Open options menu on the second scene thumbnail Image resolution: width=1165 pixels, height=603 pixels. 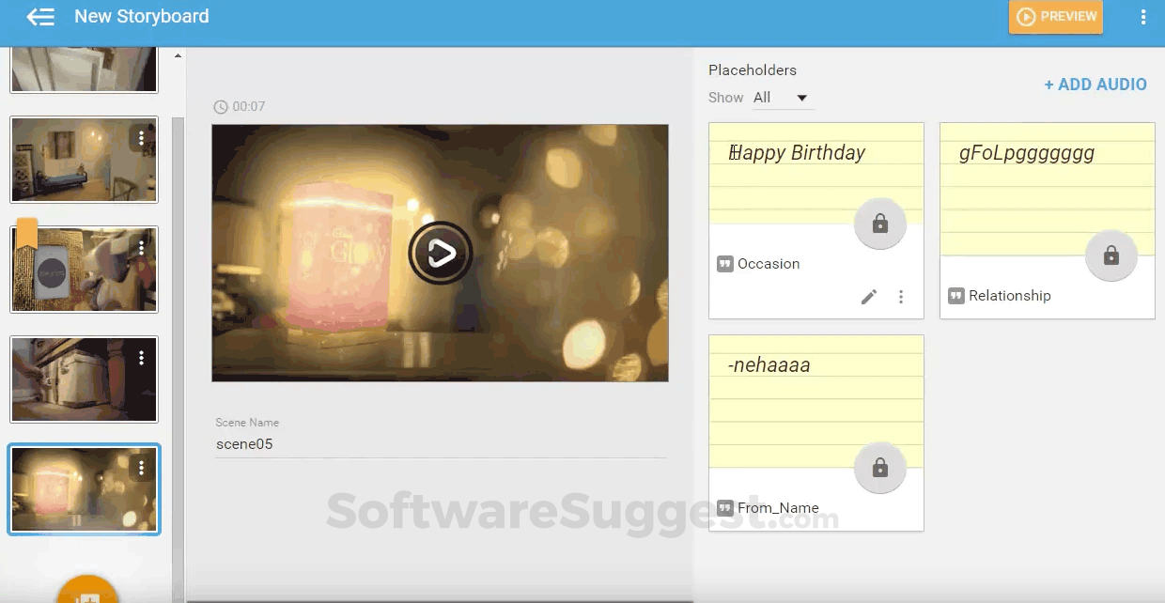[143, 138]
